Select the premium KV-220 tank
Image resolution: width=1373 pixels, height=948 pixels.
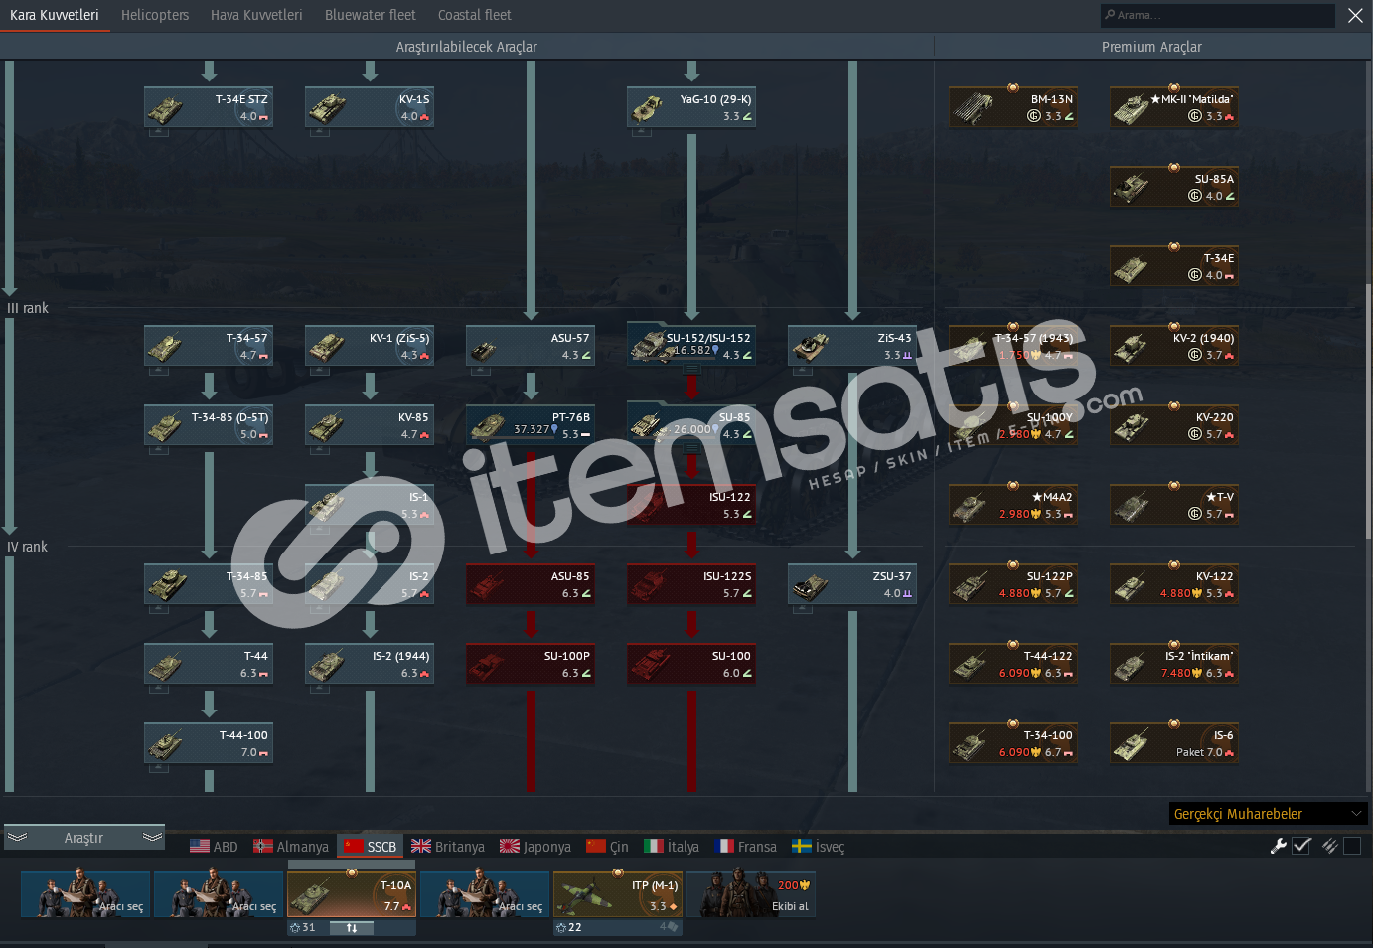click(x=1174, y=425)
